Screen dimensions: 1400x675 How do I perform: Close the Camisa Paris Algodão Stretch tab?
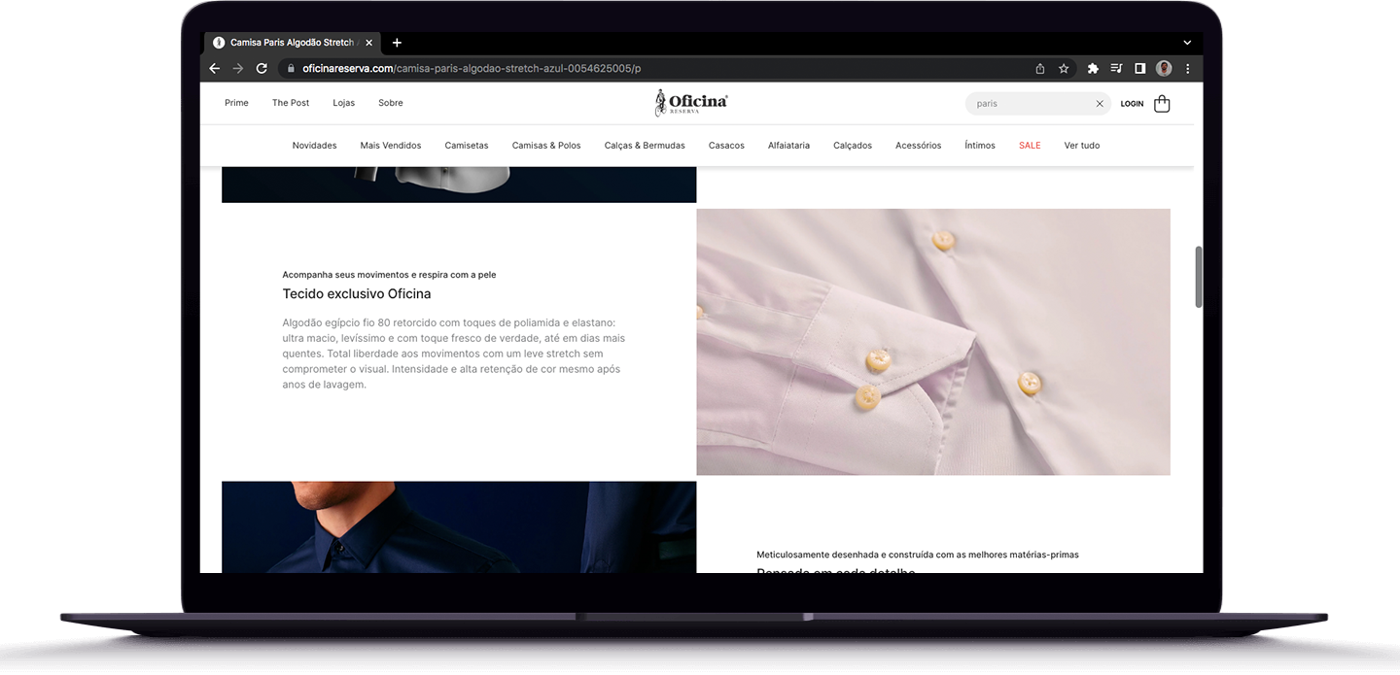tap(368, 43)
